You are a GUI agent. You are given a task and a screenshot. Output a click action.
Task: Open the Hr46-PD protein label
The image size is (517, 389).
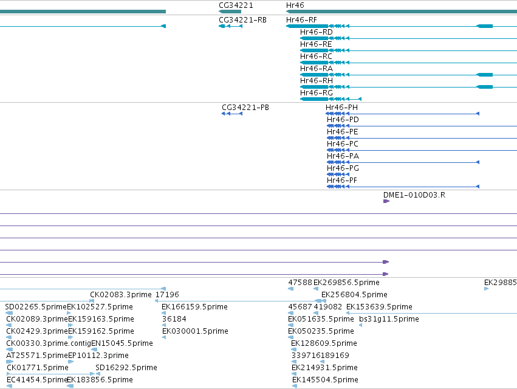tap(343, 120)
